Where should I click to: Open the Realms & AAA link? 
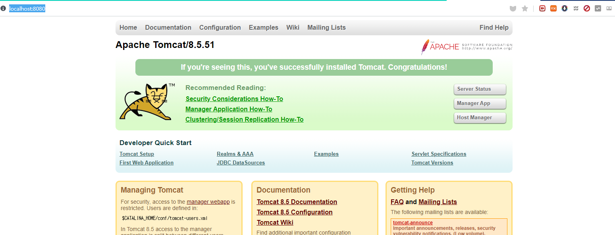[x=235, y=154]
